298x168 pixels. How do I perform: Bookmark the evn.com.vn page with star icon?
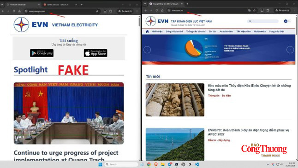254,11
